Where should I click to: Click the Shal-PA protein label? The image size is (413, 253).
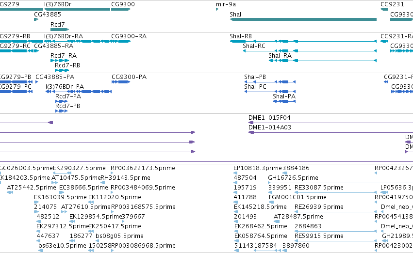coord(284,96)
